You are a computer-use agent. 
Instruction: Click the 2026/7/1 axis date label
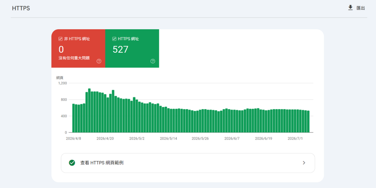pyautogui.click(x=295, y=139)
